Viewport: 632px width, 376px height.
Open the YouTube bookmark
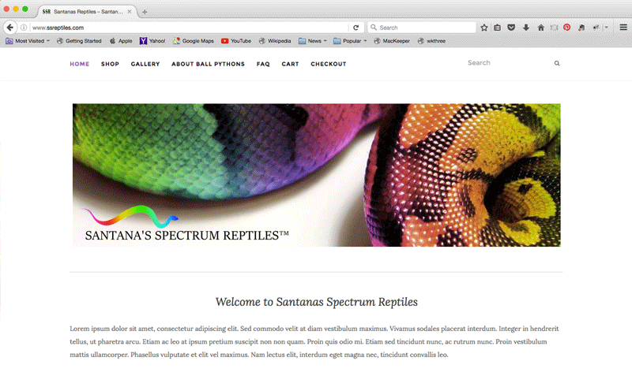click(x=236, y=41)
